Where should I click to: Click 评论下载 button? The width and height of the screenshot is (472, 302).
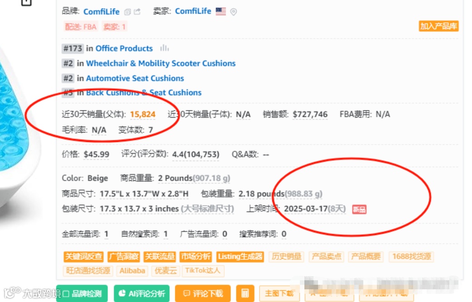tap(202, 293)
